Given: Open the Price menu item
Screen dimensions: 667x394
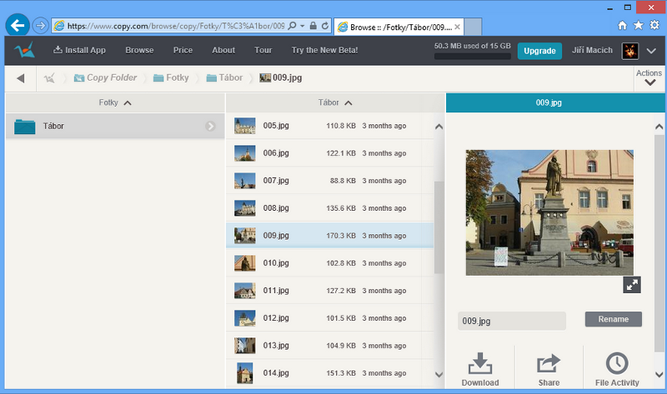Looking at the screenshot, I should (x=183, y=50).
